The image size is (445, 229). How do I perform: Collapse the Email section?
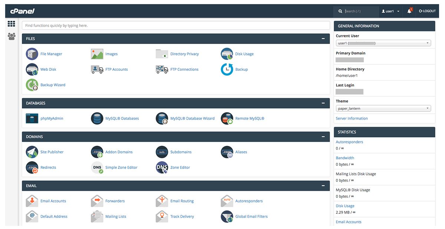[323, 186]
